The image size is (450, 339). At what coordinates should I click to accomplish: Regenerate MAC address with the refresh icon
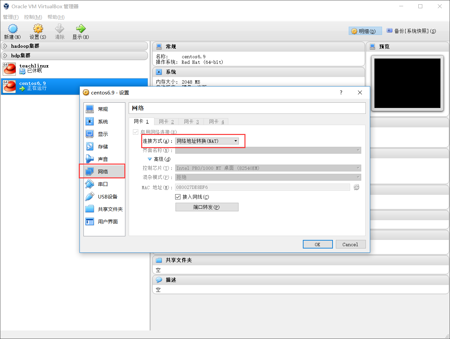pyautogui.click(x=356, y=187)
